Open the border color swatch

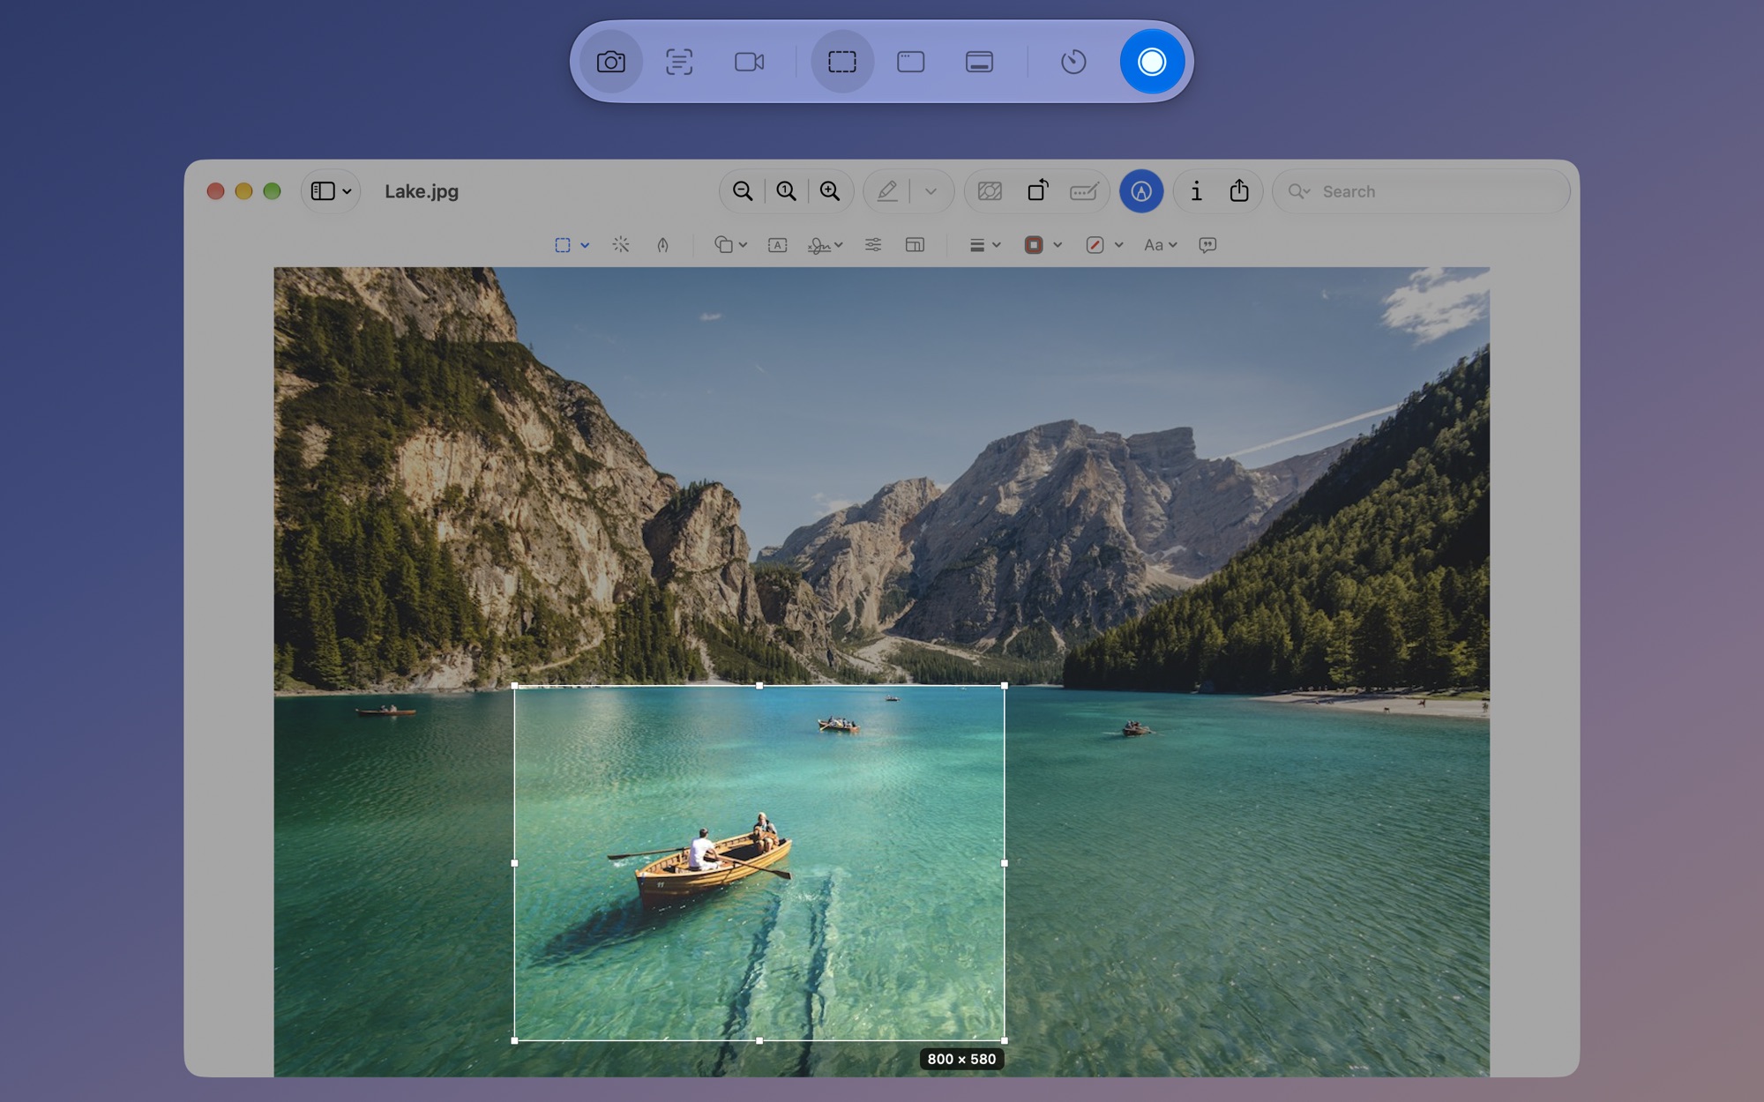pyautogui.click(x=1034, y=245)
